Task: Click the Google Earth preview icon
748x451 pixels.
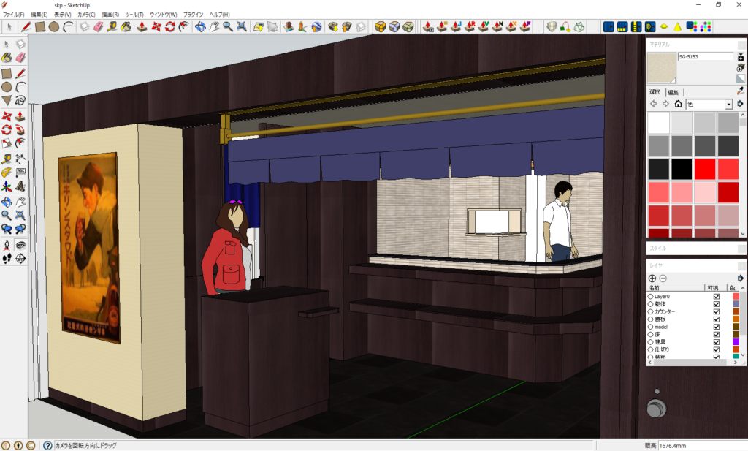Action: coord(317,27)
